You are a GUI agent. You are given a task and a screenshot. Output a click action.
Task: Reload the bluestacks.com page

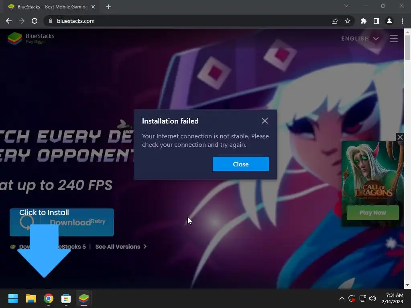pyautogui.click(x=35, y=21)
